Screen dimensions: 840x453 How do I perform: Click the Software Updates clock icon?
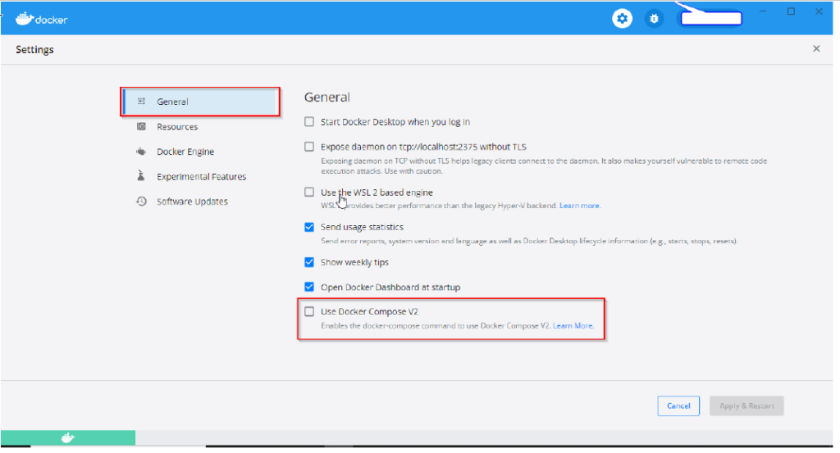[142, 202]
